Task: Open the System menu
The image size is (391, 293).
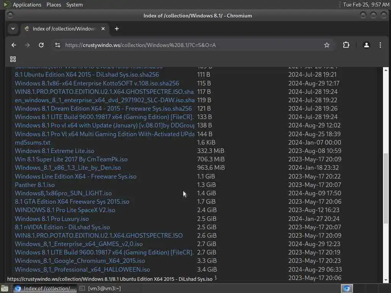Action: click(x=74, y=5)
